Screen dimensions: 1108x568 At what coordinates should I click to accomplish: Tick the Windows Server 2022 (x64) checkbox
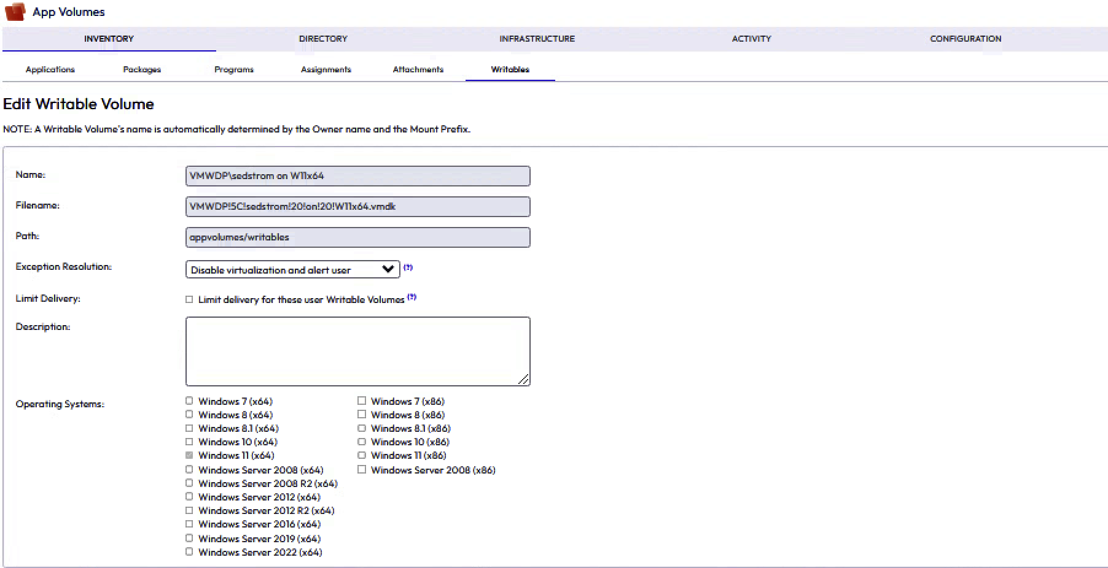pos(189,552)
